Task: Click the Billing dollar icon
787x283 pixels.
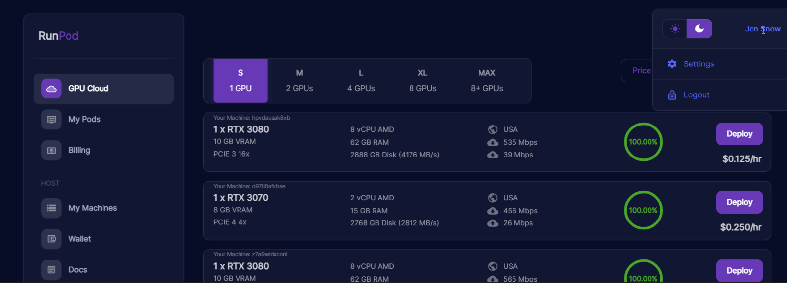Action: pyautogui.click(x=51, y=151)
